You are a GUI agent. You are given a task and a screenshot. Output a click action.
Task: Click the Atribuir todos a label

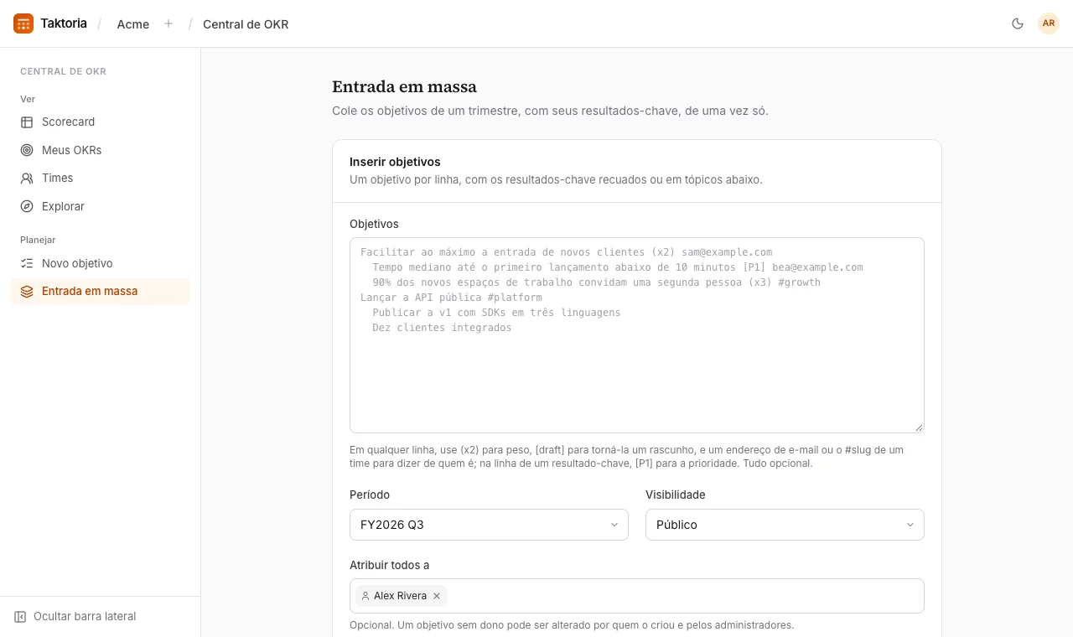[389, 566]
